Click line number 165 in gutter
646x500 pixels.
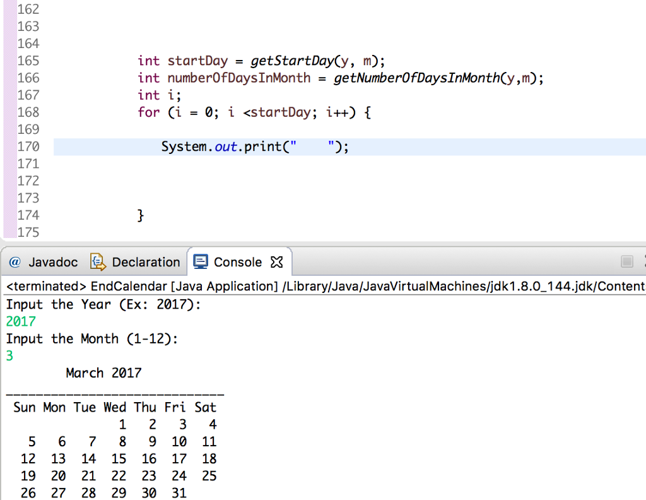pos(28,61)
